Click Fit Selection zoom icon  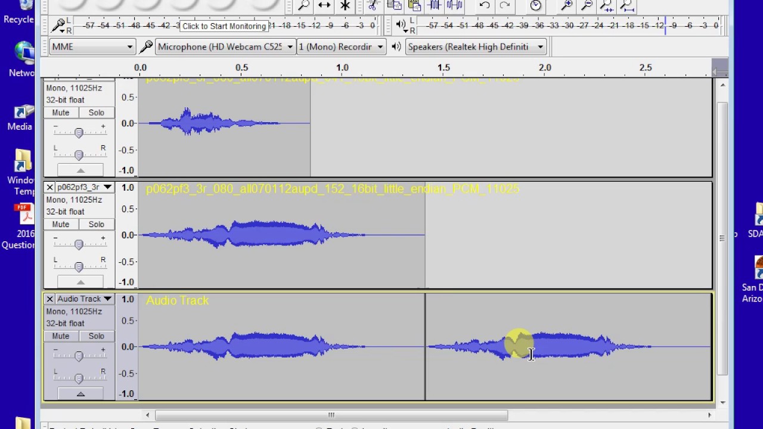[x=607, y=5]
